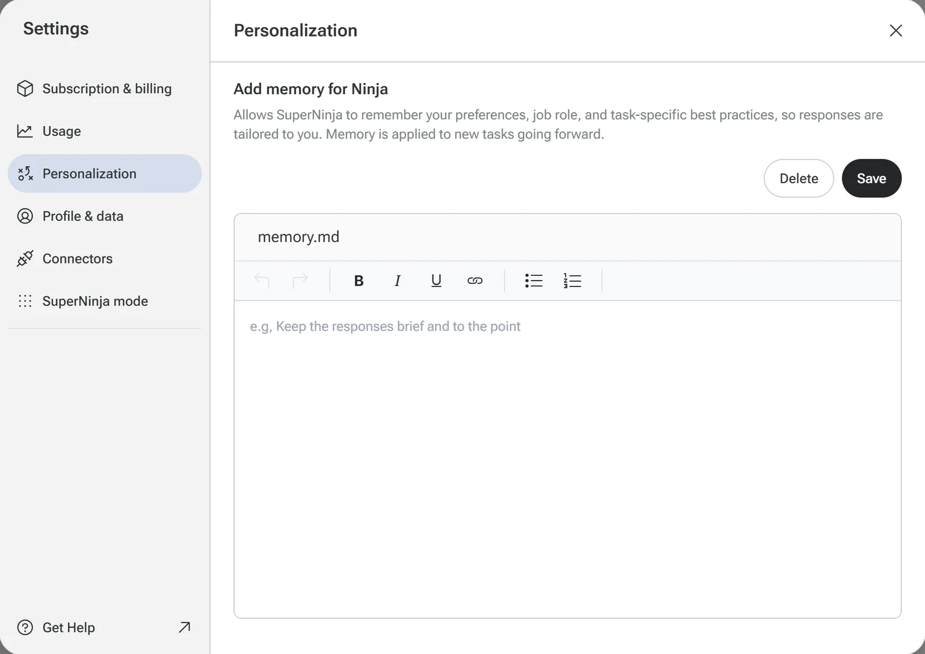Click the external link arrow beside Get Help
The image size is (925, 654).
tap(184, 627)
